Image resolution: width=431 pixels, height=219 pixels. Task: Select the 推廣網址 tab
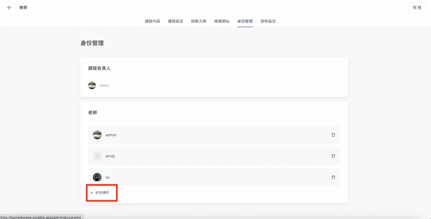[222, 22]
